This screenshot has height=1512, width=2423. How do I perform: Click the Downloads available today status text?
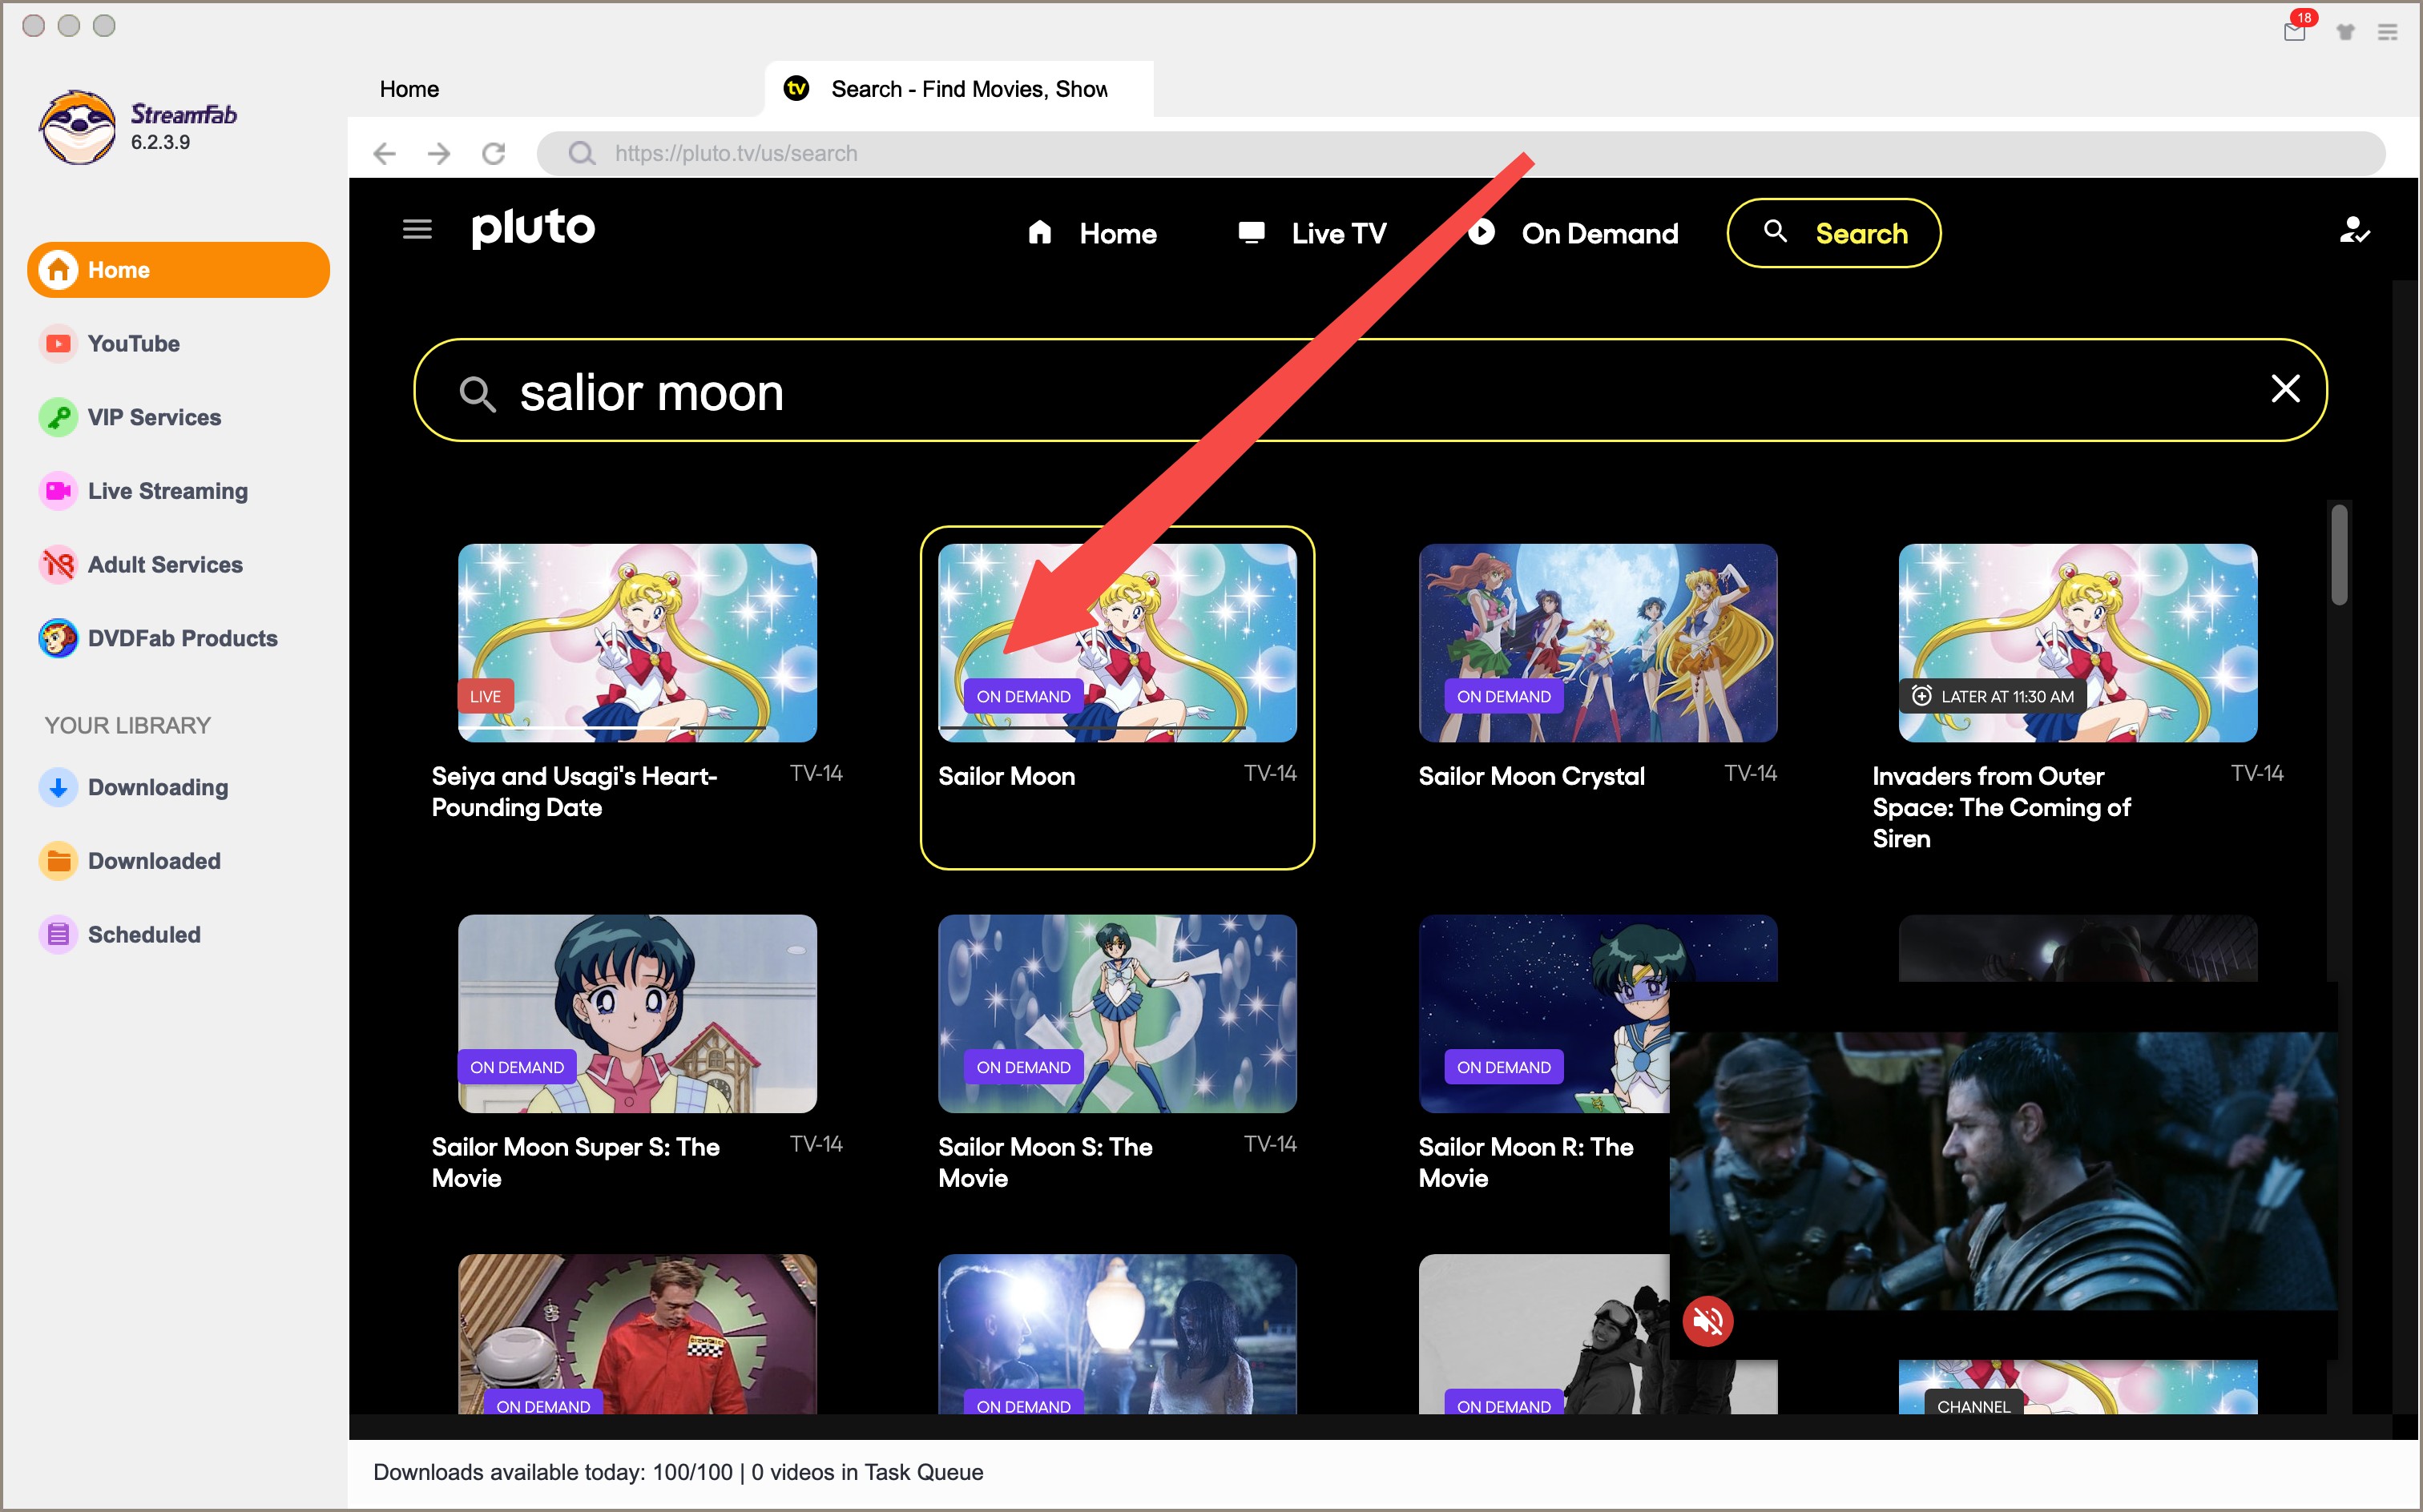[677, 1473]
